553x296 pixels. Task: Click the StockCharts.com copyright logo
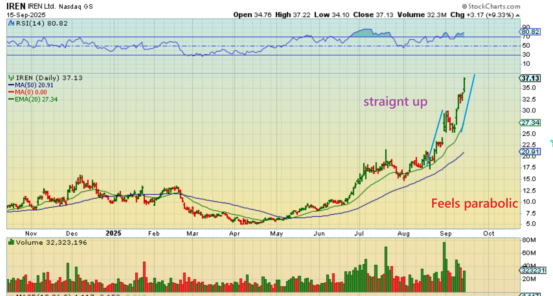491,6
